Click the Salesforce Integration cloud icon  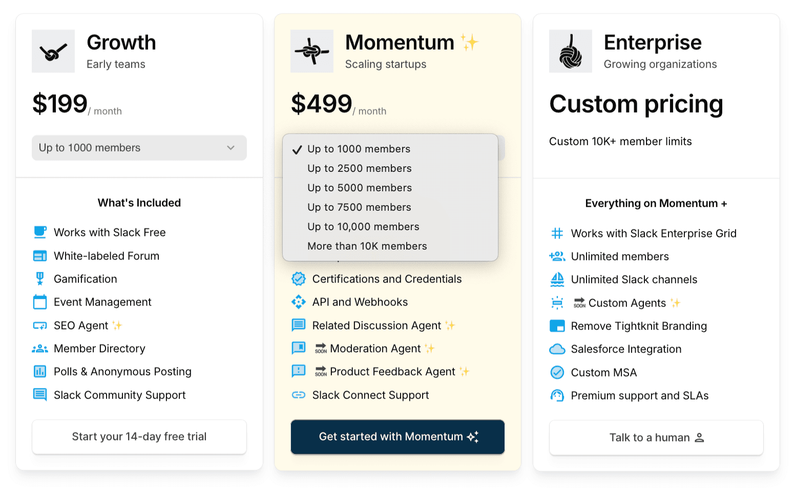tap(557, 349)
